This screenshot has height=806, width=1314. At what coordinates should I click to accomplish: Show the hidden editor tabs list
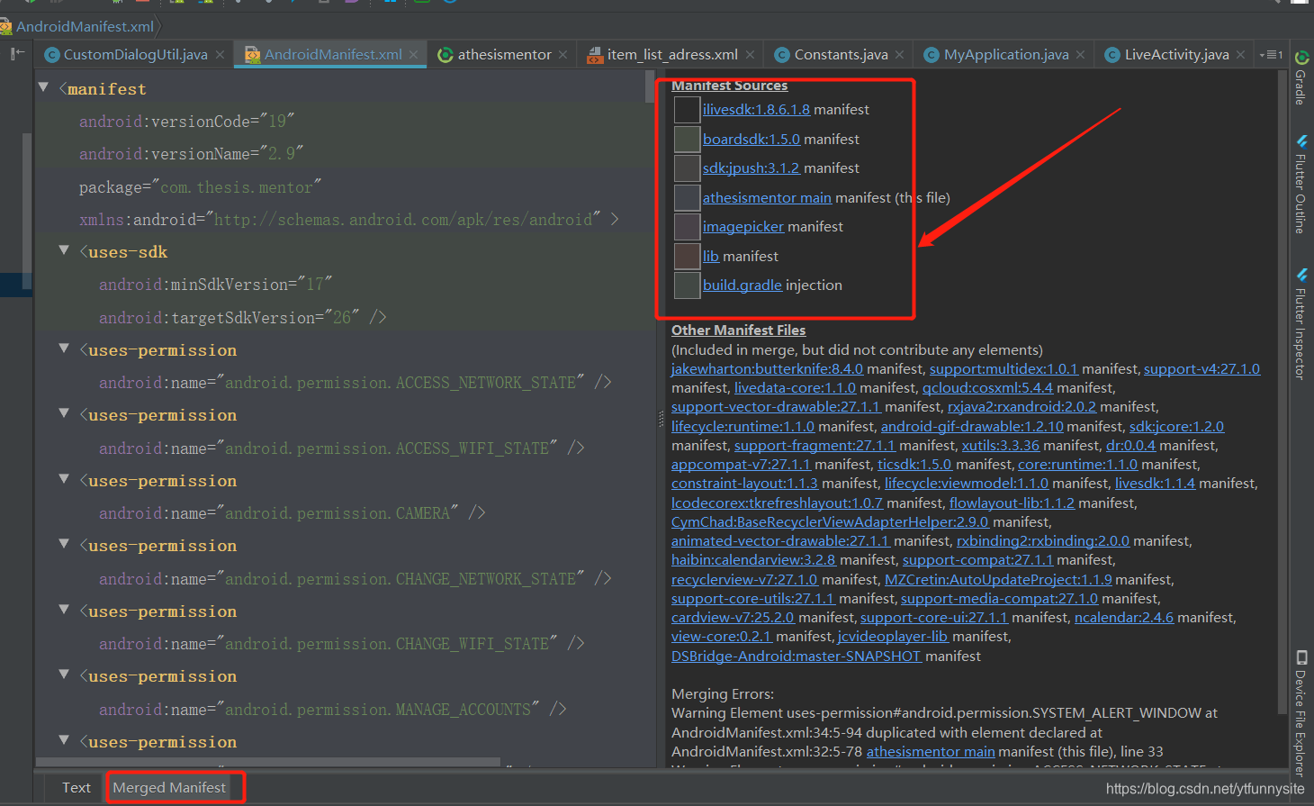point(1271,55)
